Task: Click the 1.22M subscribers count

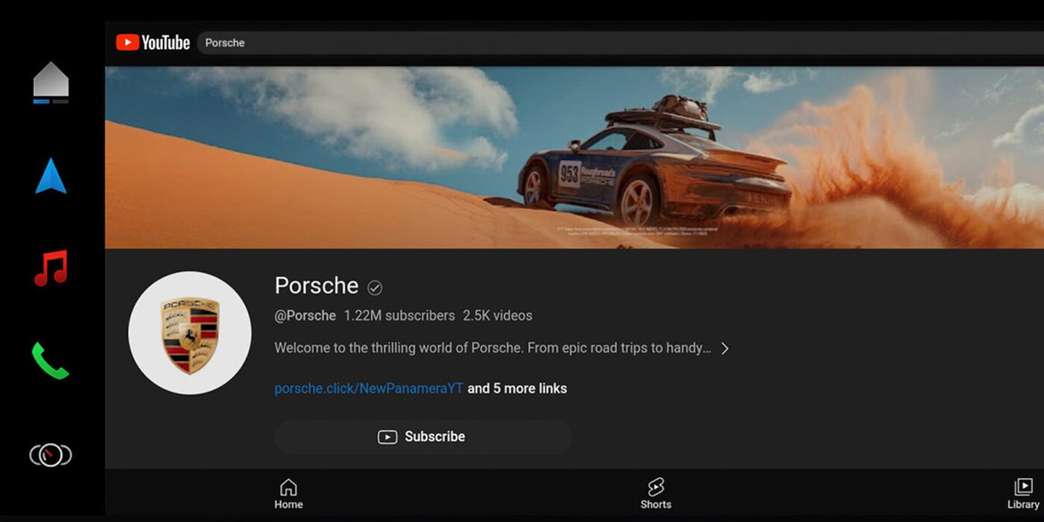Action: (399, 315)
